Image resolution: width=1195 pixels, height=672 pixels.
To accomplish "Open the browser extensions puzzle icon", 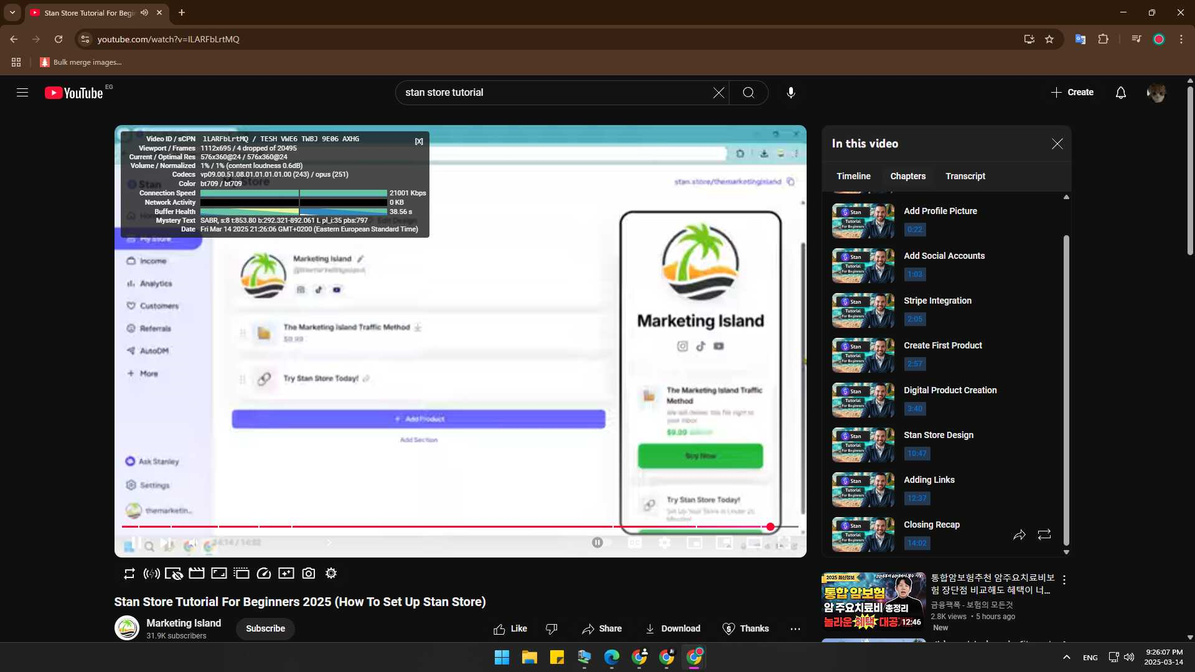I will [x=1104, y=39].
